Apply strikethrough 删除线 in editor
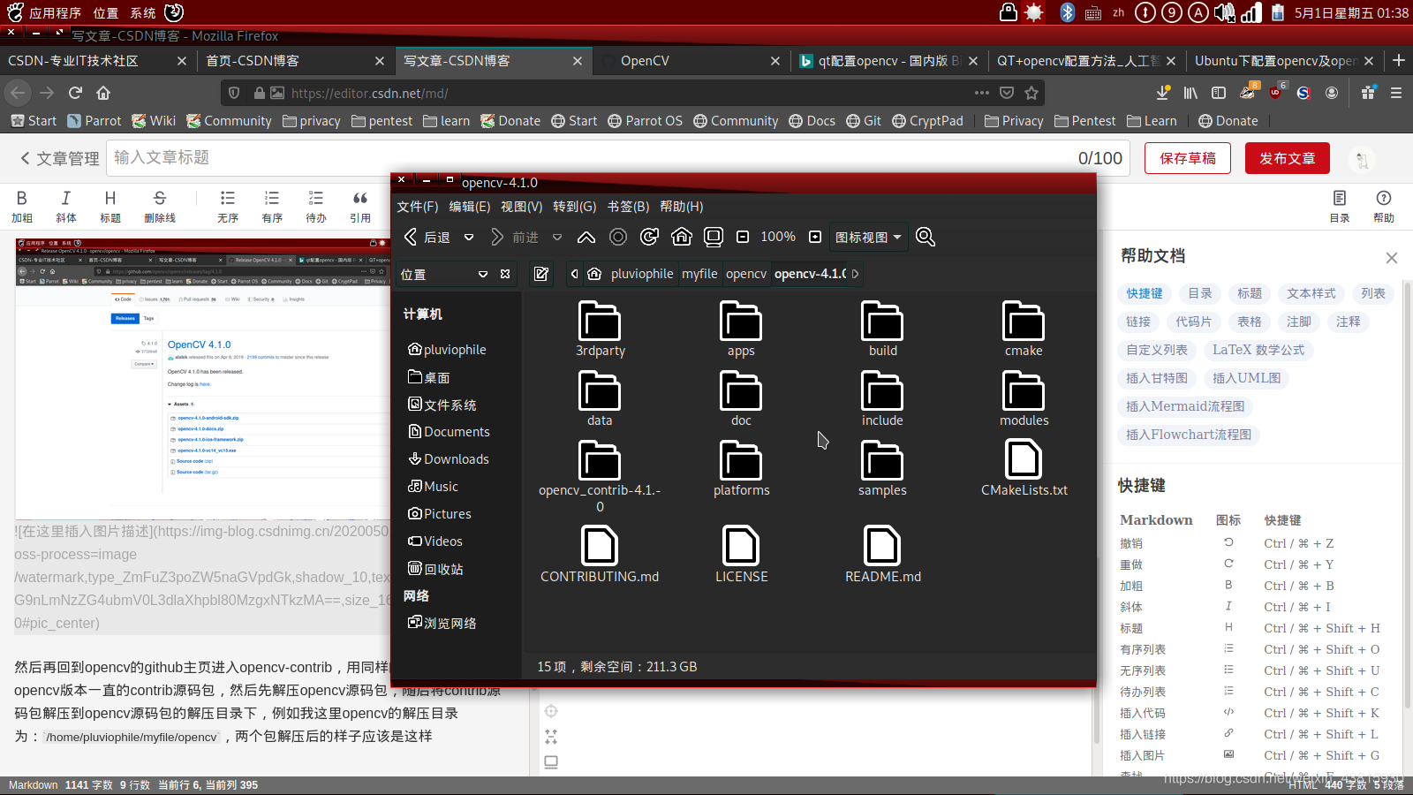 pyautogui.click(x=160, y=207)
